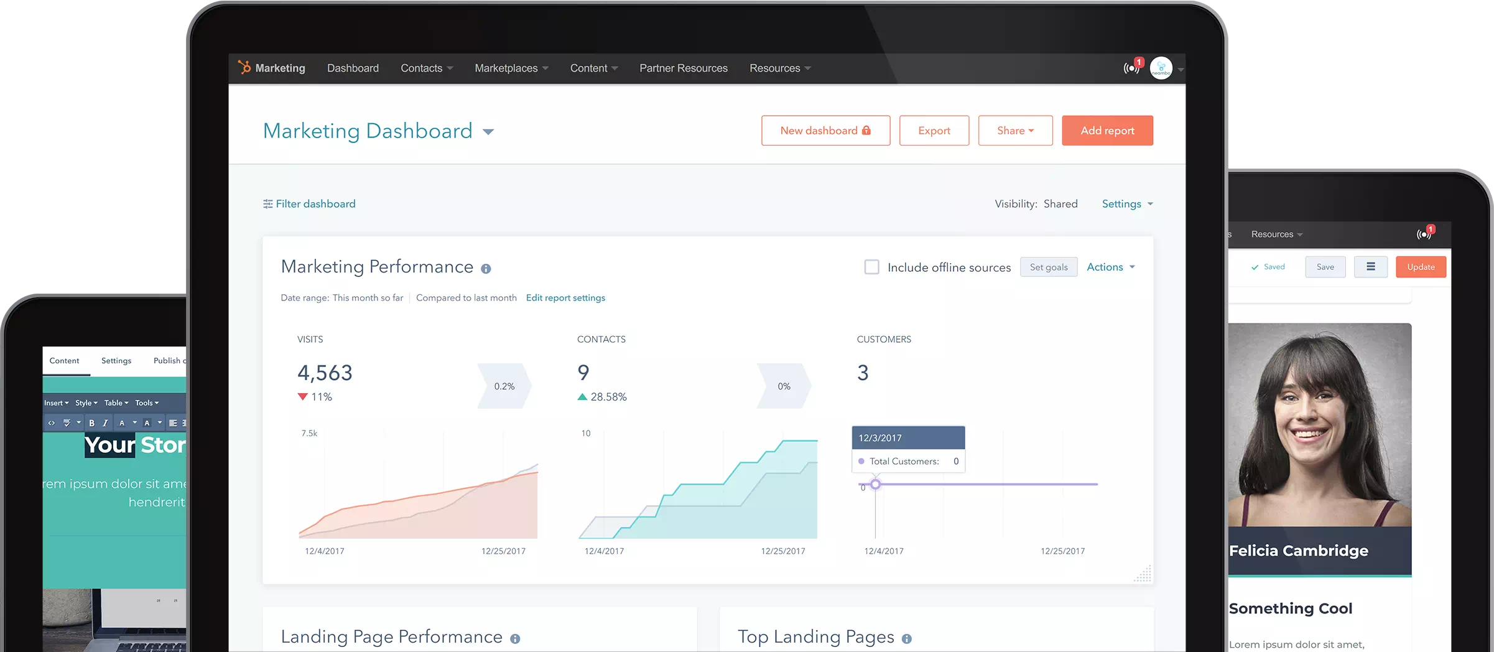Enable the Include offline sources checkbox

pos(871,268)
